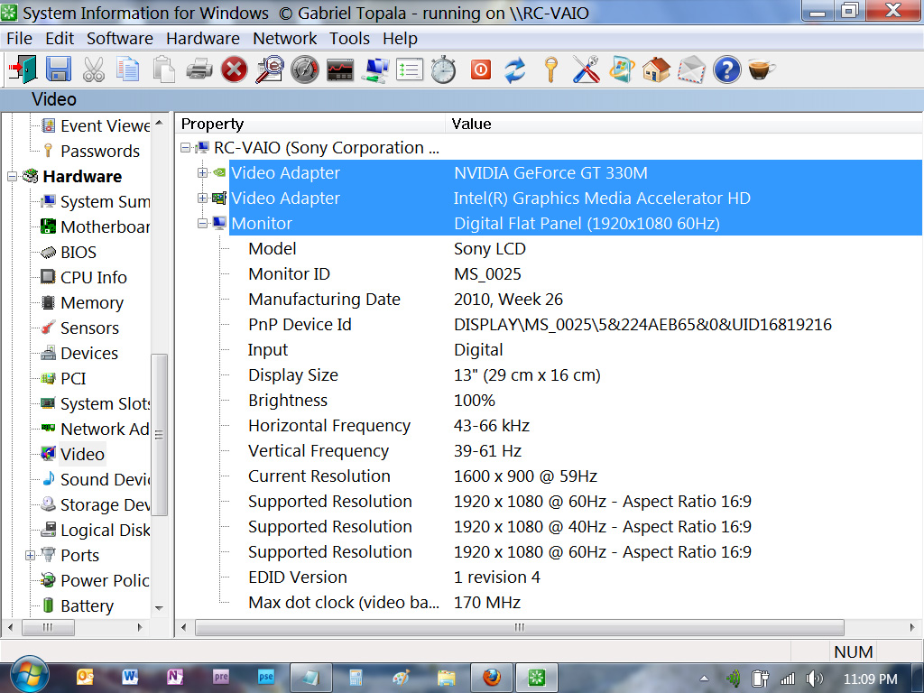Select CPU Info in the sidebar tree
The image size is (924, 693).
[94, 278]
